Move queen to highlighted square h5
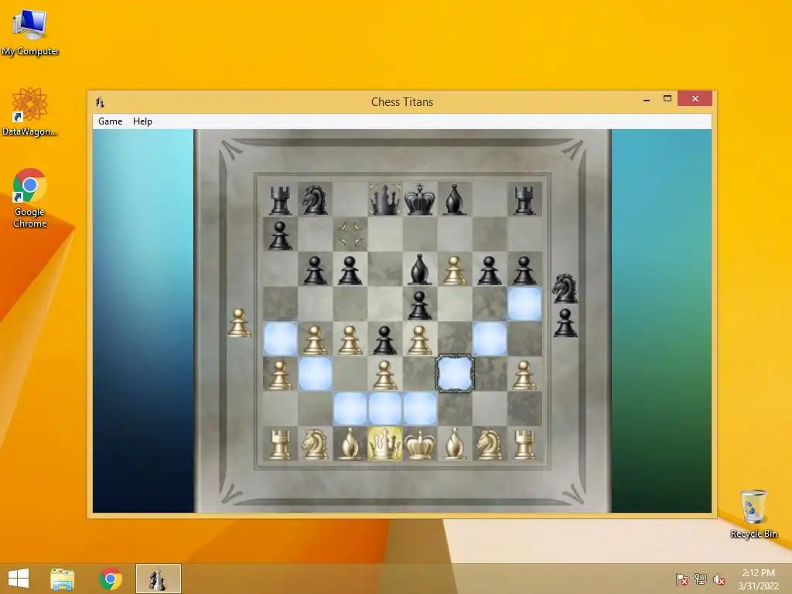 [524, 304]
